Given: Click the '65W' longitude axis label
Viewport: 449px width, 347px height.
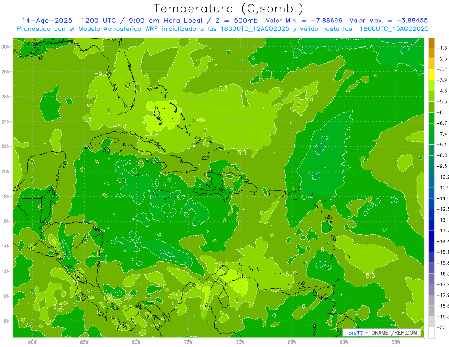Looking at the screenshot, I should [x=292, y=342].
